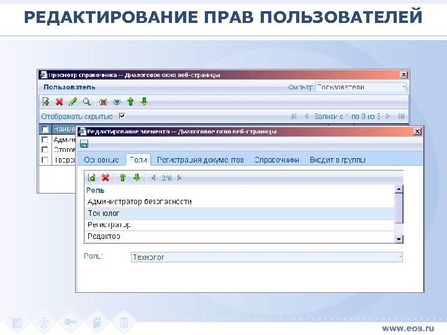Image resolution: width=447 pixels, height=335 pixels.
Task: Go to next role record arrow beside 2/6
Action: (x=179, y=178)
